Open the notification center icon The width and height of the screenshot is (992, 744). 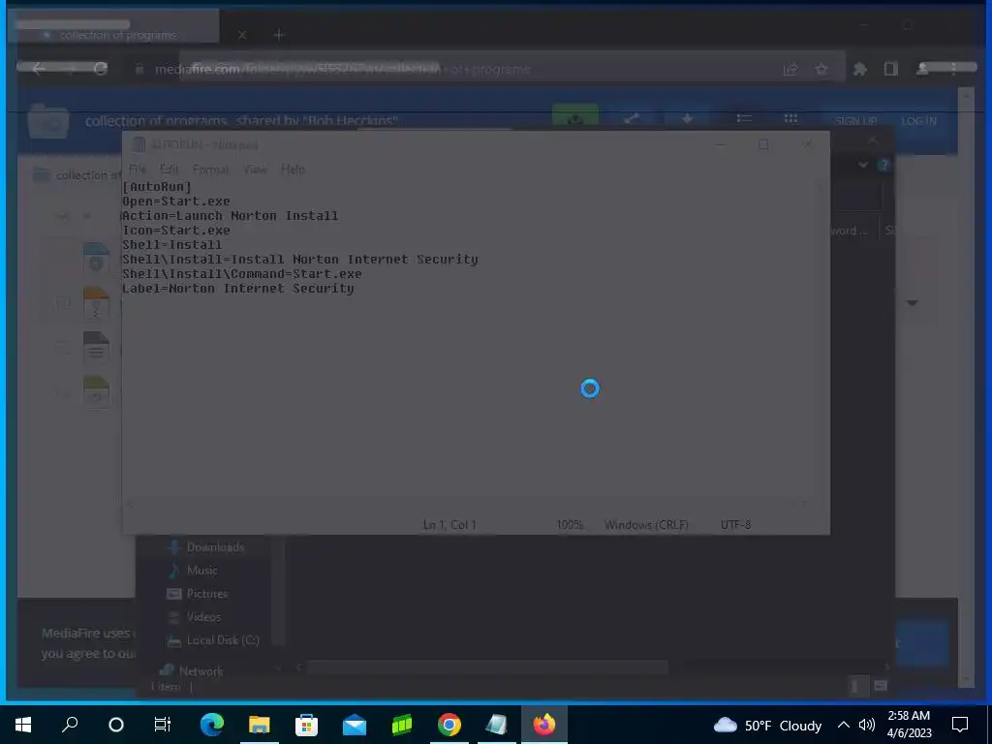pos(960,725)
